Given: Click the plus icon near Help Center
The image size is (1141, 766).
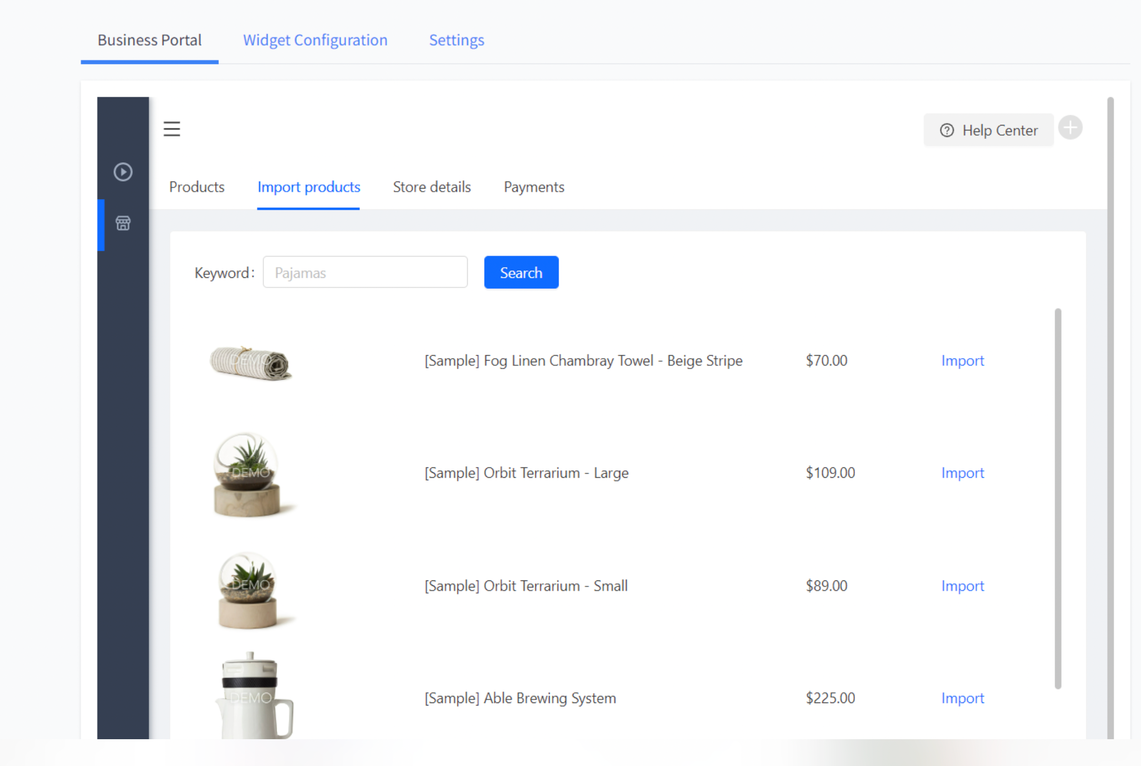Looking at the screenshot, I should pos(1070,128).
